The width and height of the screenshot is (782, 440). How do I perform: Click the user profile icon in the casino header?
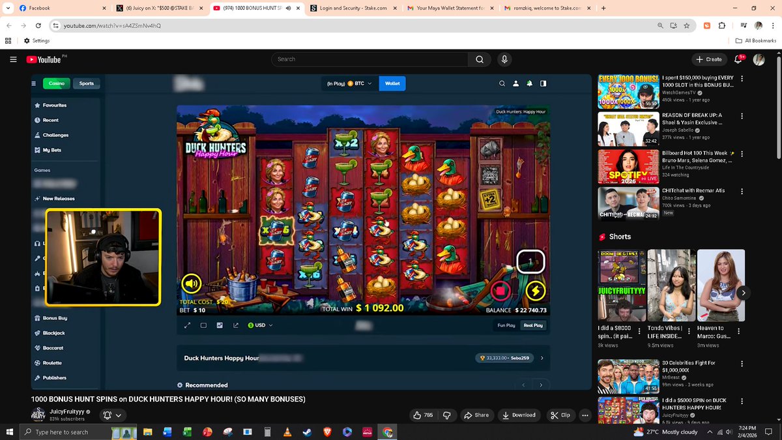(x=515, y=83)
